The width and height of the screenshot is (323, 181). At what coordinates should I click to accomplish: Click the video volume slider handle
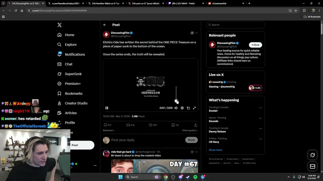tap(176, 101)
